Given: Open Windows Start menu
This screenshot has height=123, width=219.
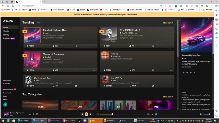Looking at the screenshot, I should [x=3, y=121].
